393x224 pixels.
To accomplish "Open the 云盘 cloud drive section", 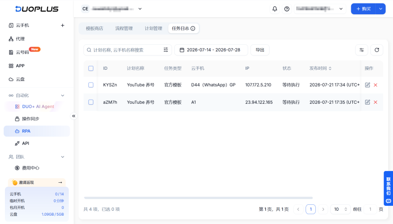I will pyautogui.click(x=20, y=80).
